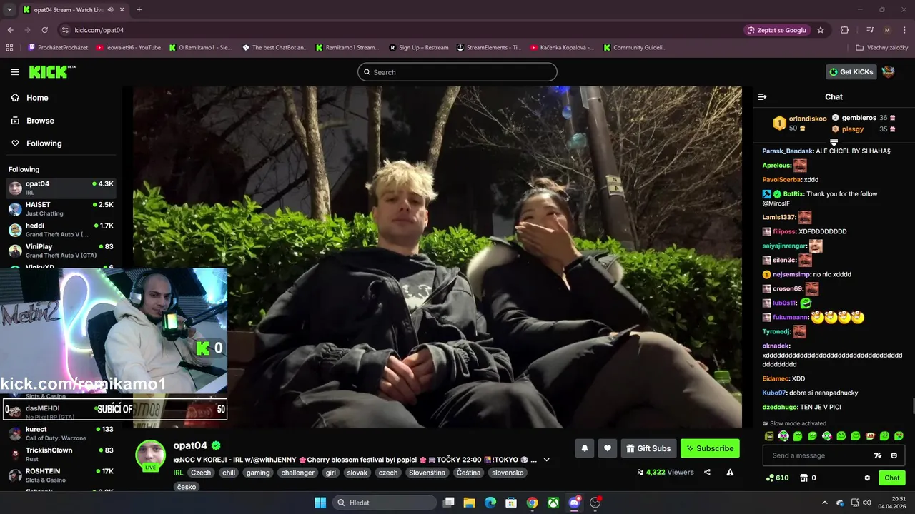
Task: Open the Všechny záložky folder
Action: [882, 48]
